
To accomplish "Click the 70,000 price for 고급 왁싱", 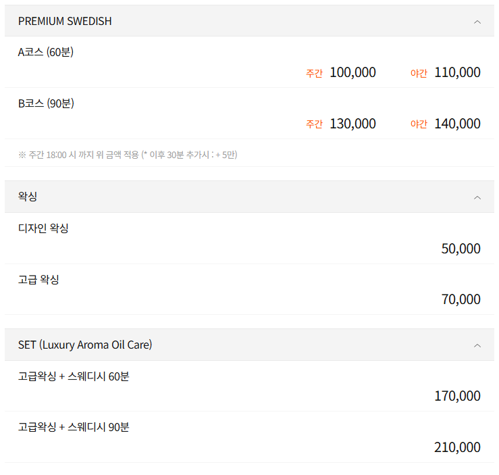I will pos(461,299).
